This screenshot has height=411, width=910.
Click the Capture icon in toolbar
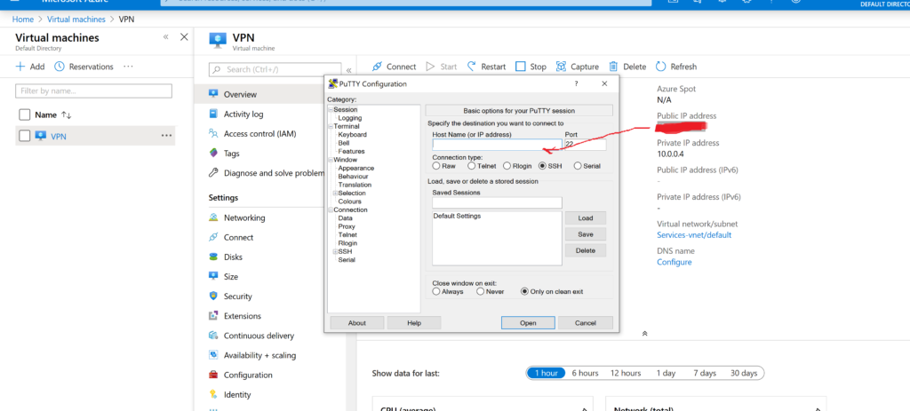click(x=562, y=67)
